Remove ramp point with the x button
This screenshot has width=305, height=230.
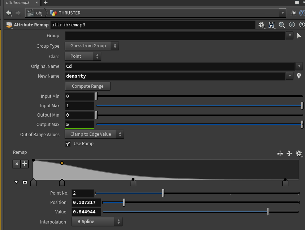click(17, 164)
